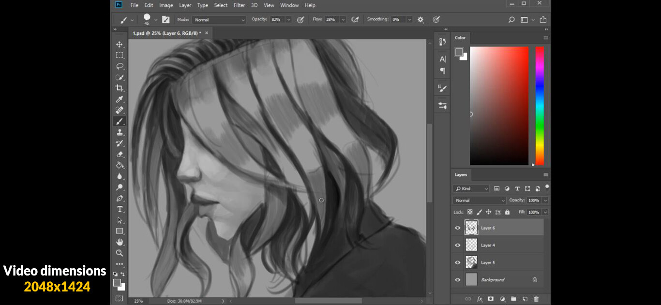Screen dimensions: 661x305
Task: Select the Clone Stamp tool
Action: (x=120, y=132)
